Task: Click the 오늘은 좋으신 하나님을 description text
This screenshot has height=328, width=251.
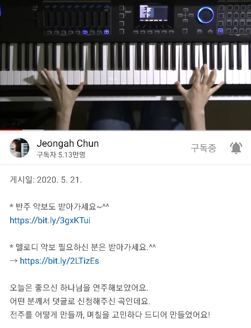Action: click(79, 288)
